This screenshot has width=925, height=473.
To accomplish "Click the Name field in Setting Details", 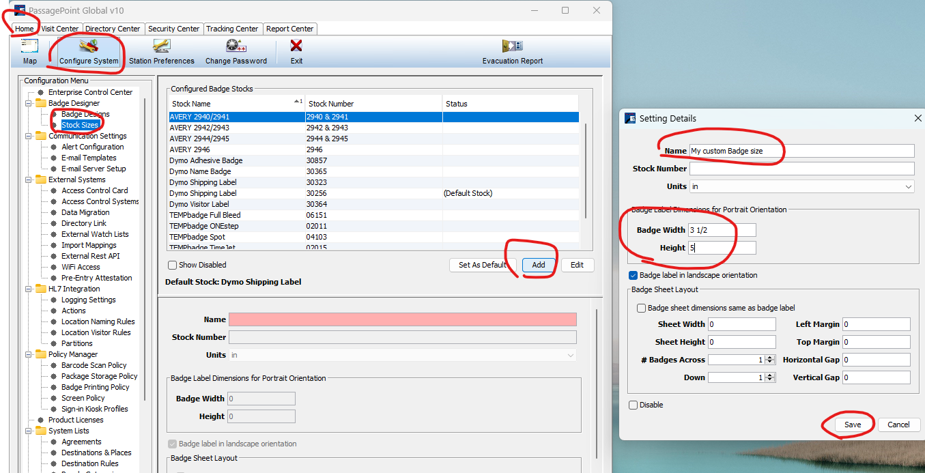I will (x=801, y=151).
